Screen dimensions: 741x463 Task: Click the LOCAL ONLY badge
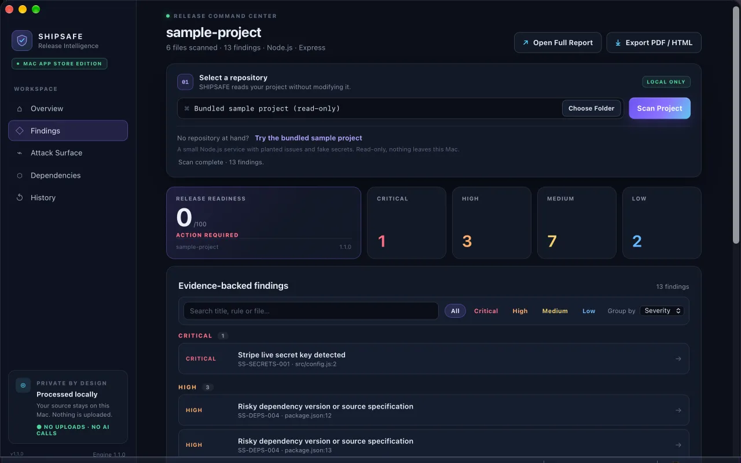coord(666,82)
